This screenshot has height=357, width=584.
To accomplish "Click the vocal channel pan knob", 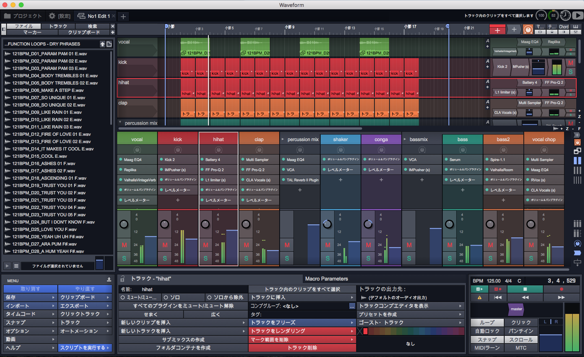I will [x=124, y=224].
